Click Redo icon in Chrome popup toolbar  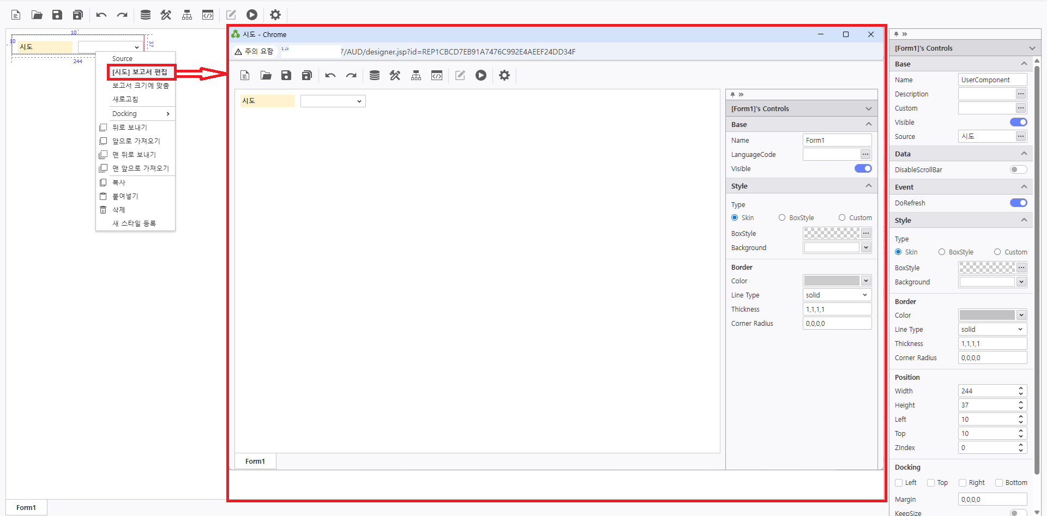351,75
